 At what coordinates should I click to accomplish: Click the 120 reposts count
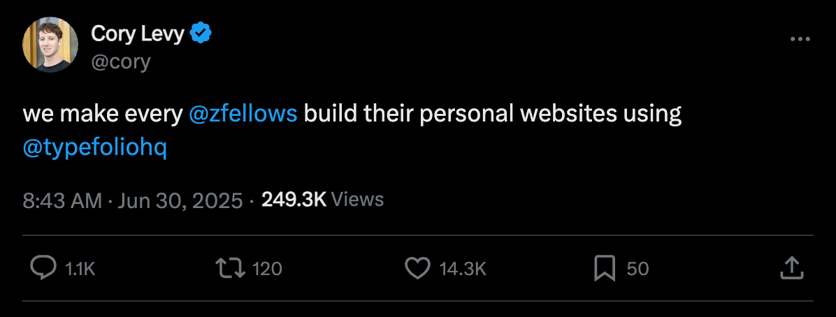coord(266,269)
